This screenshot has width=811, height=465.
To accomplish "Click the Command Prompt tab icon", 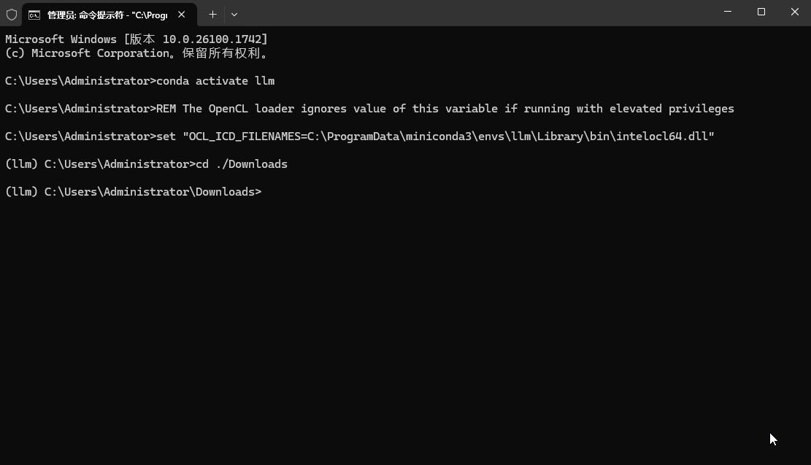I will click(x=34, y=15).
